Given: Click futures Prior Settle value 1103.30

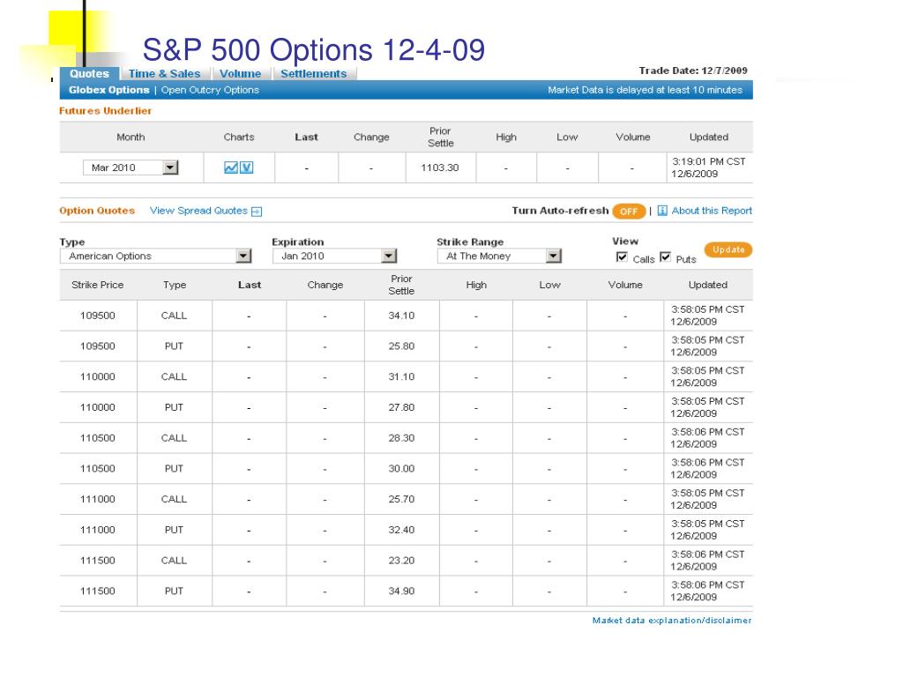Looking at the screenshot, I should coord(440,167).
